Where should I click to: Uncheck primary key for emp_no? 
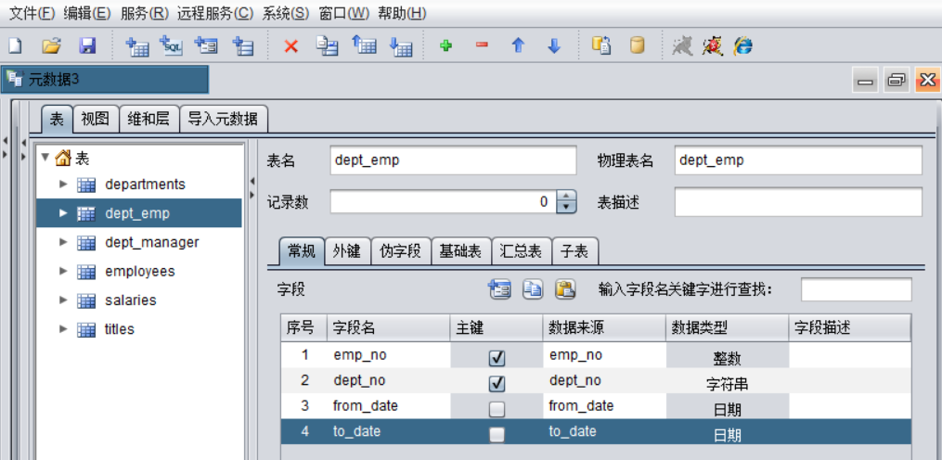497,358
